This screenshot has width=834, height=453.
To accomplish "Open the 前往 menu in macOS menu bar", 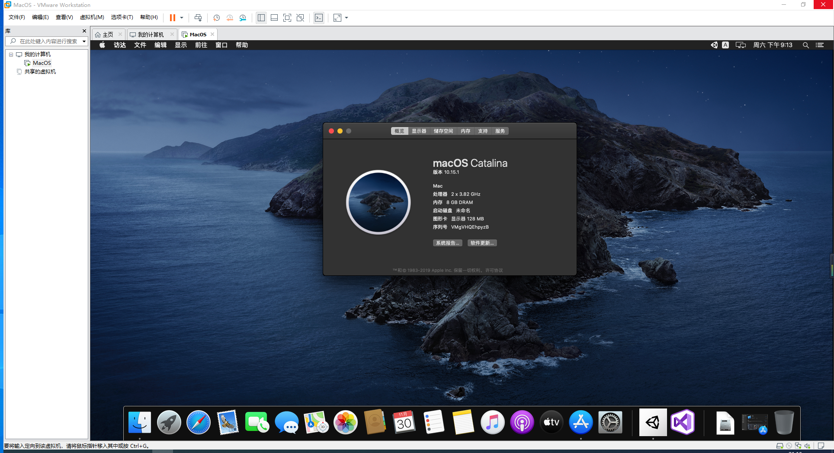I will tap(201, 45).
